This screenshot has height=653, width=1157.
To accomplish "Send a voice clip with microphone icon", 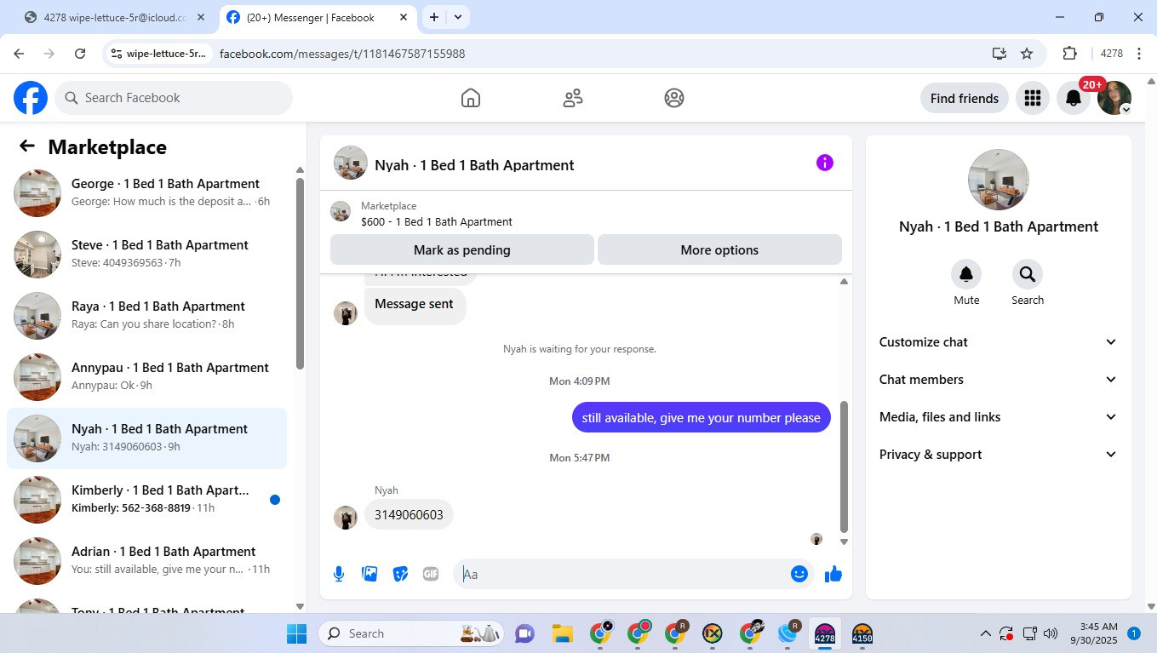I will point(339,574).
